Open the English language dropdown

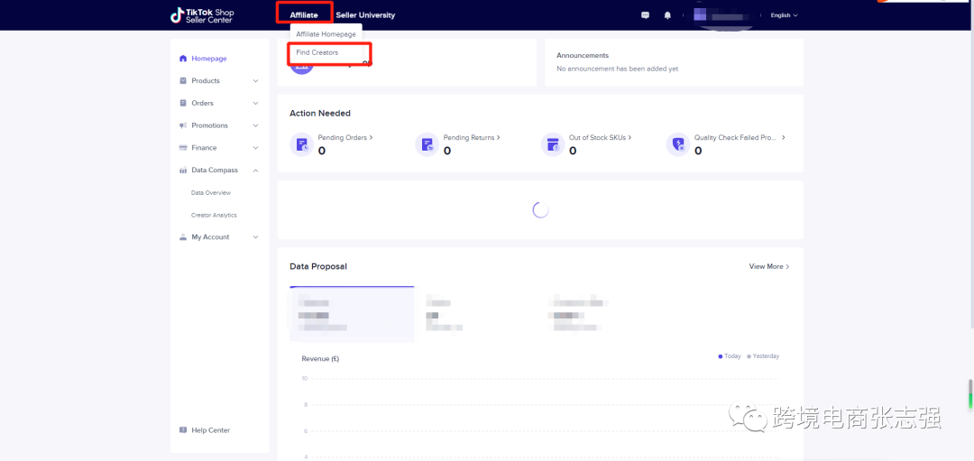click(784, 15)
